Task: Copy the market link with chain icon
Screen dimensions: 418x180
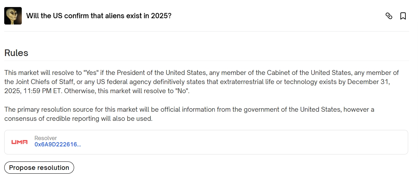Action: [389, 16]
